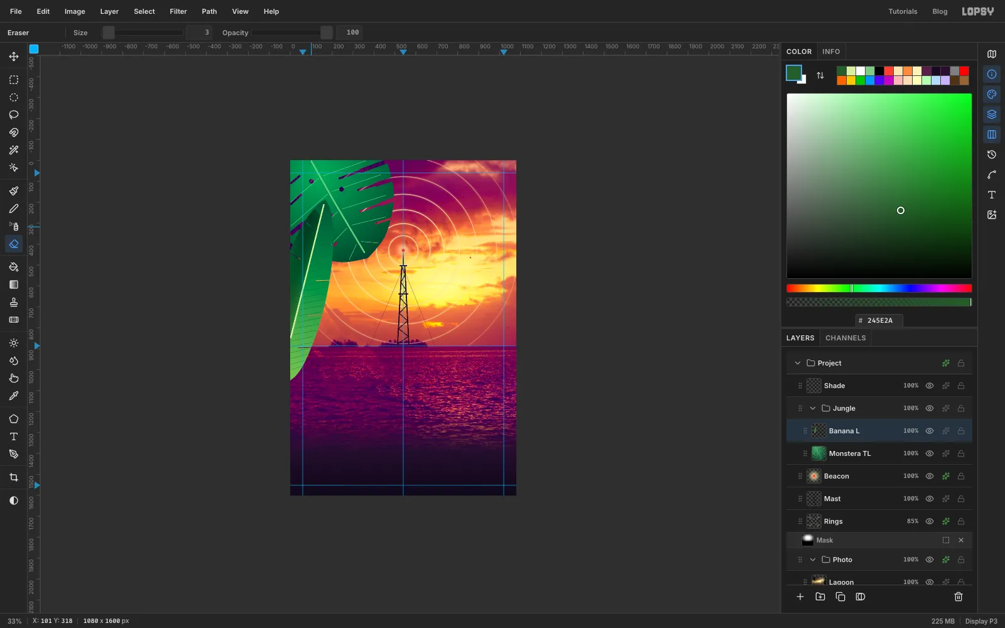Remove the Rings layer mask

(x=961, y=540)
